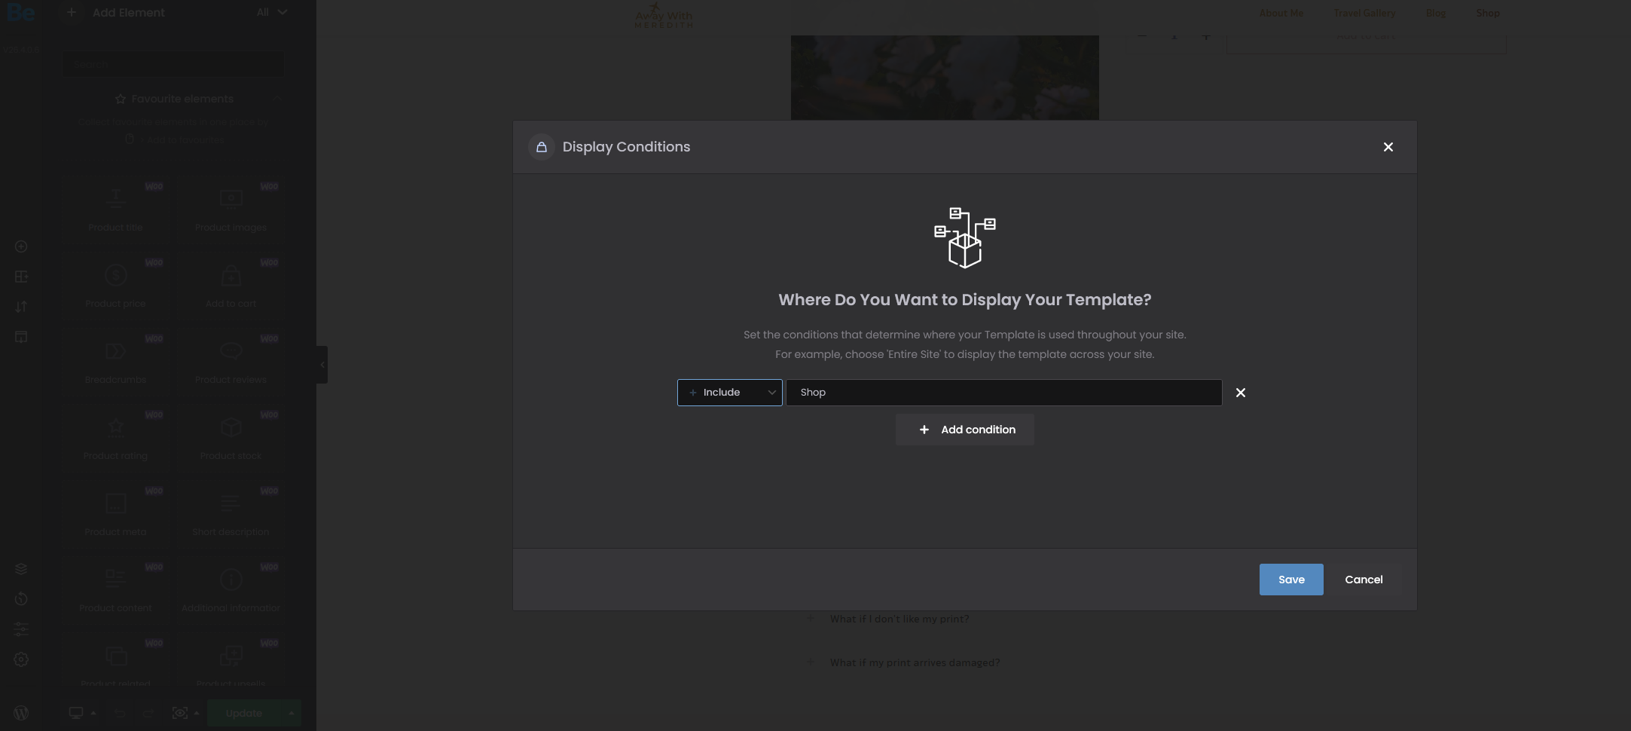This screenshot has width=1631, height=731.
Task: Click the Away With Meredith site logo
Action: click(663, 15)
